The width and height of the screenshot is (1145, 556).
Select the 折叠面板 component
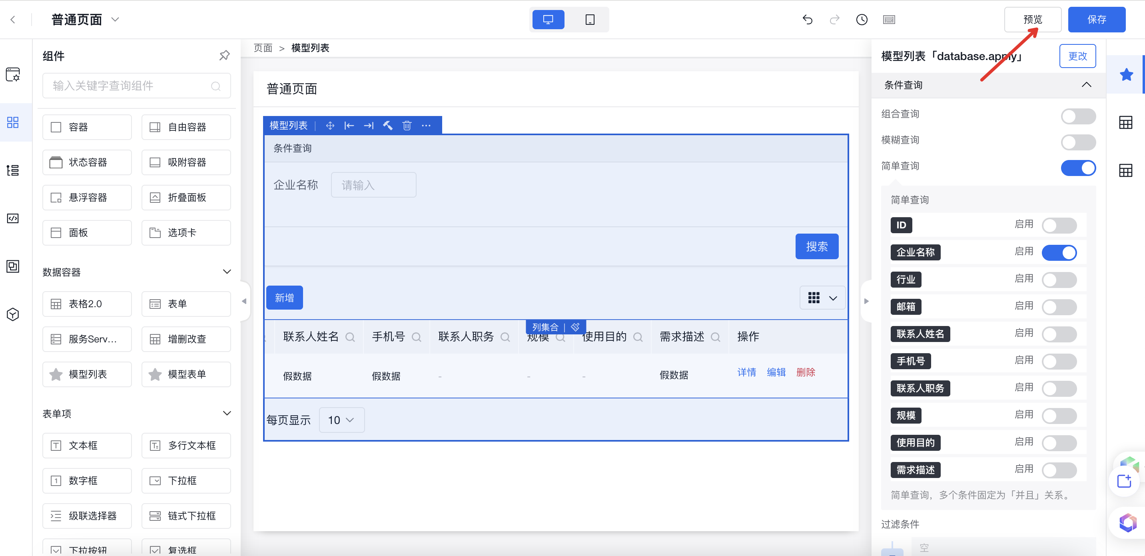pyautogui.click(x=186, y=198)
